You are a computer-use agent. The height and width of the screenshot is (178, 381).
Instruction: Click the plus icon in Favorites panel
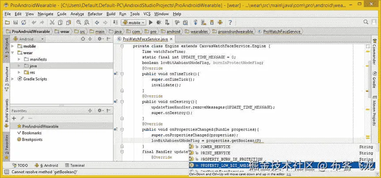coord(14,118)
